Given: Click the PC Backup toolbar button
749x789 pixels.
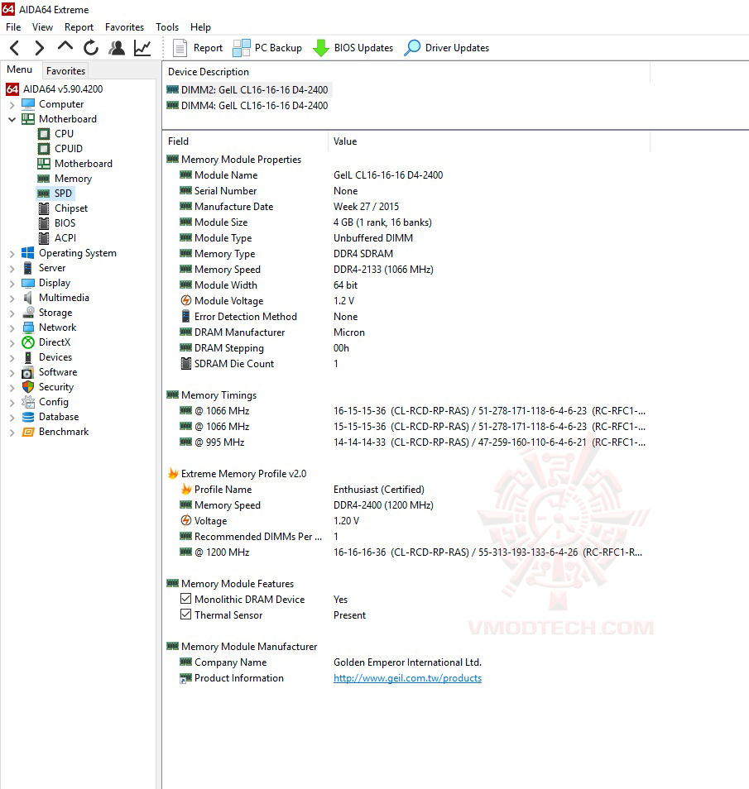Looking at the screenshot, I should click(267, 48).
